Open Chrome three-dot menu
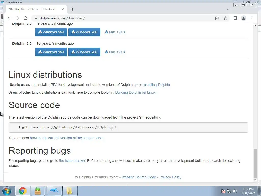 (252, 18)
